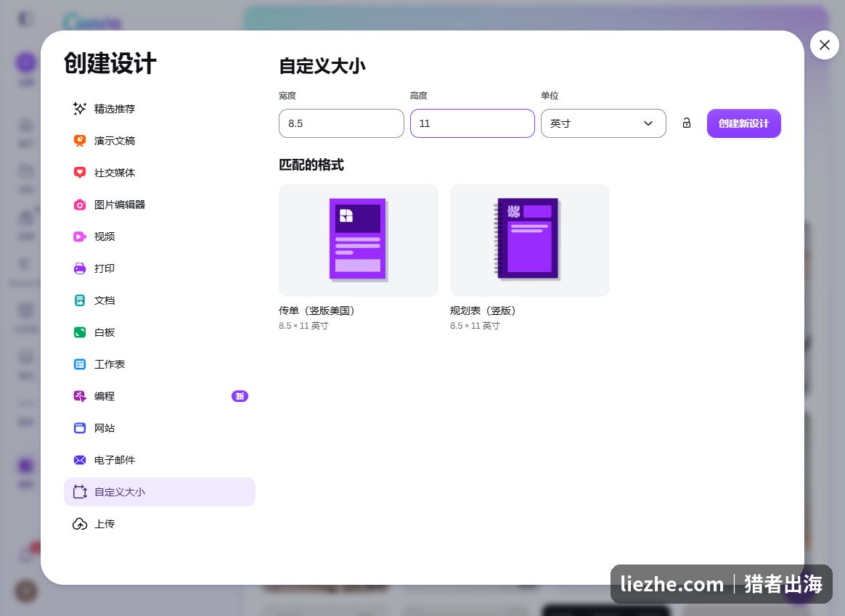Click the pink 视频 video icon

(80, 237)
